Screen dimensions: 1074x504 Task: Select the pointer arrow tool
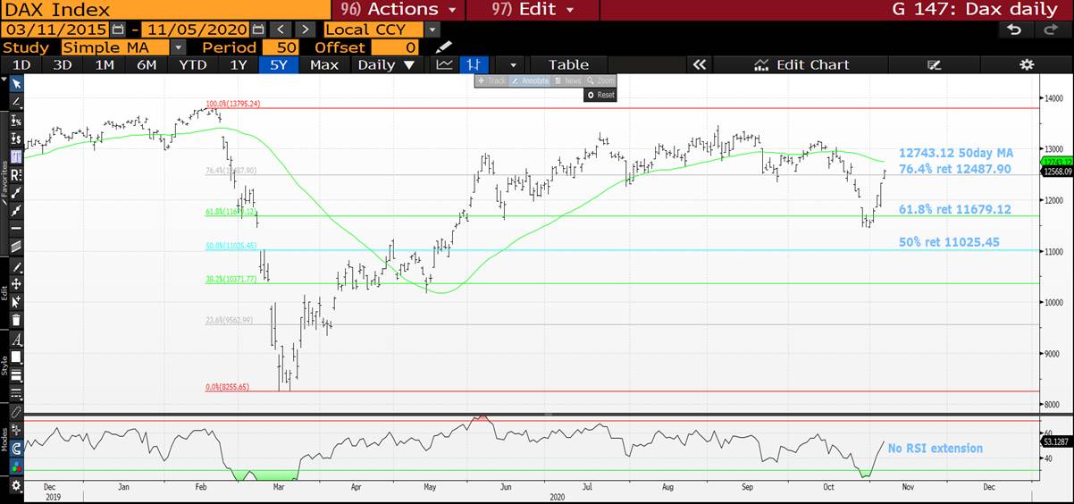point(16,83)
